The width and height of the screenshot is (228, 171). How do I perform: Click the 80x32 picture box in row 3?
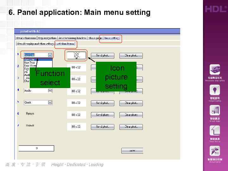pos(77,79)
